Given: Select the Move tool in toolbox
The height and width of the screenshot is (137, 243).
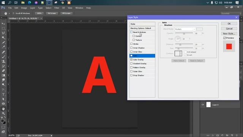Looking at the screenshot, I should (3, 24).
